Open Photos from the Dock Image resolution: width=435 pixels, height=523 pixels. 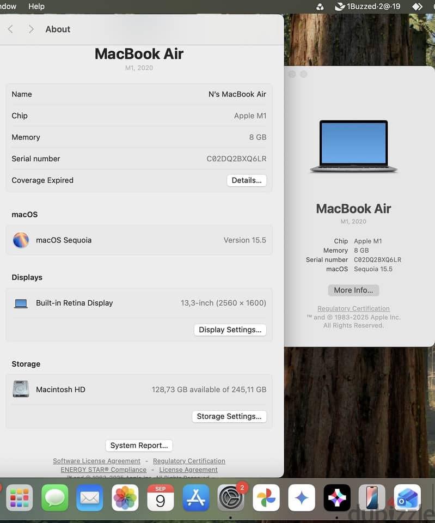pos(125,497)
